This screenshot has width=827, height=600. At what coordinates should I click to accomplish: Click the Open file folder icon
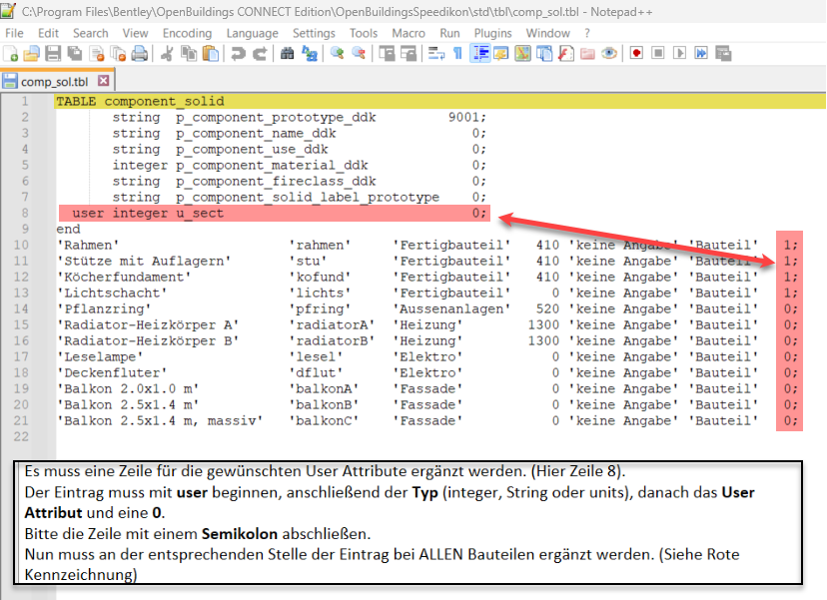click(30, 53)
